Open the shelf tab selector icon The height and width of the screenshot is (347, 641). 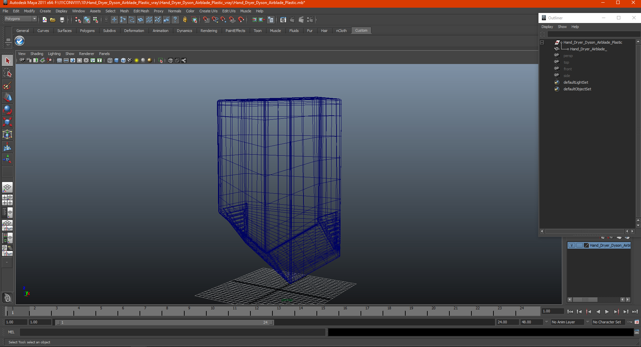(8, 40)
